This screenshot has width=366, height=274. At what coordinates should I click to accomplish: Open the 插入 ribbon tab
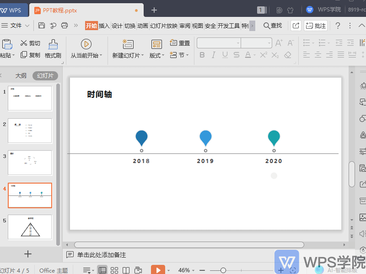pos(104,26)
